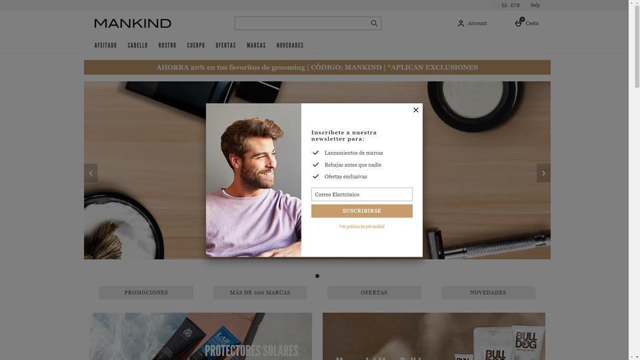Click the search magnifier icon
Image resolution: width=640 pixels, height=360 pixels.
click(374, 23)
